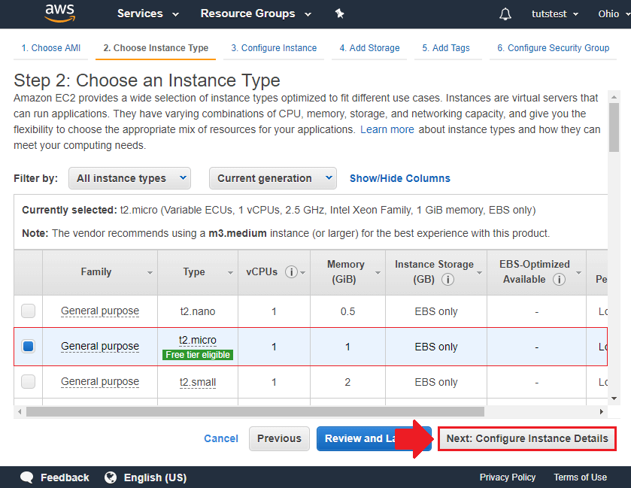The image size is (631, 488).
Task: Click the globe language icon
Action: 111,477
